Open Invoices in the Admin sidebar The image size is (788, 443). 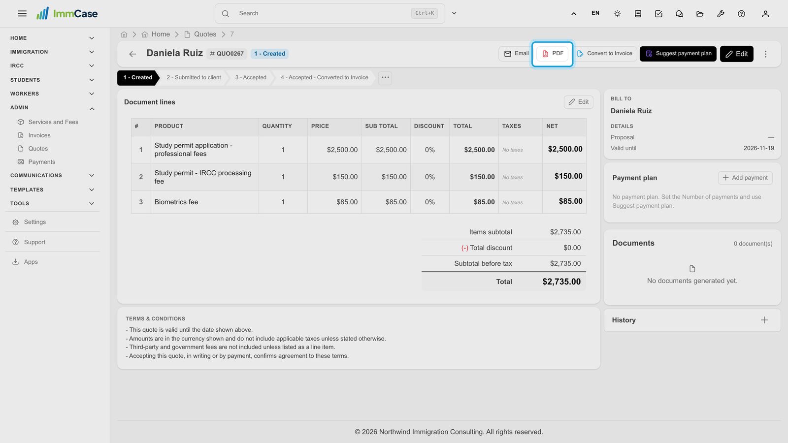pyautogui.click(x=39, y=135)
